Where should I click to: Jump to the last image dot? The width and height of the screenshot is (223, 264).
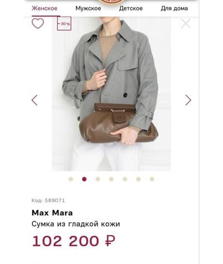[x=152, y=179]
